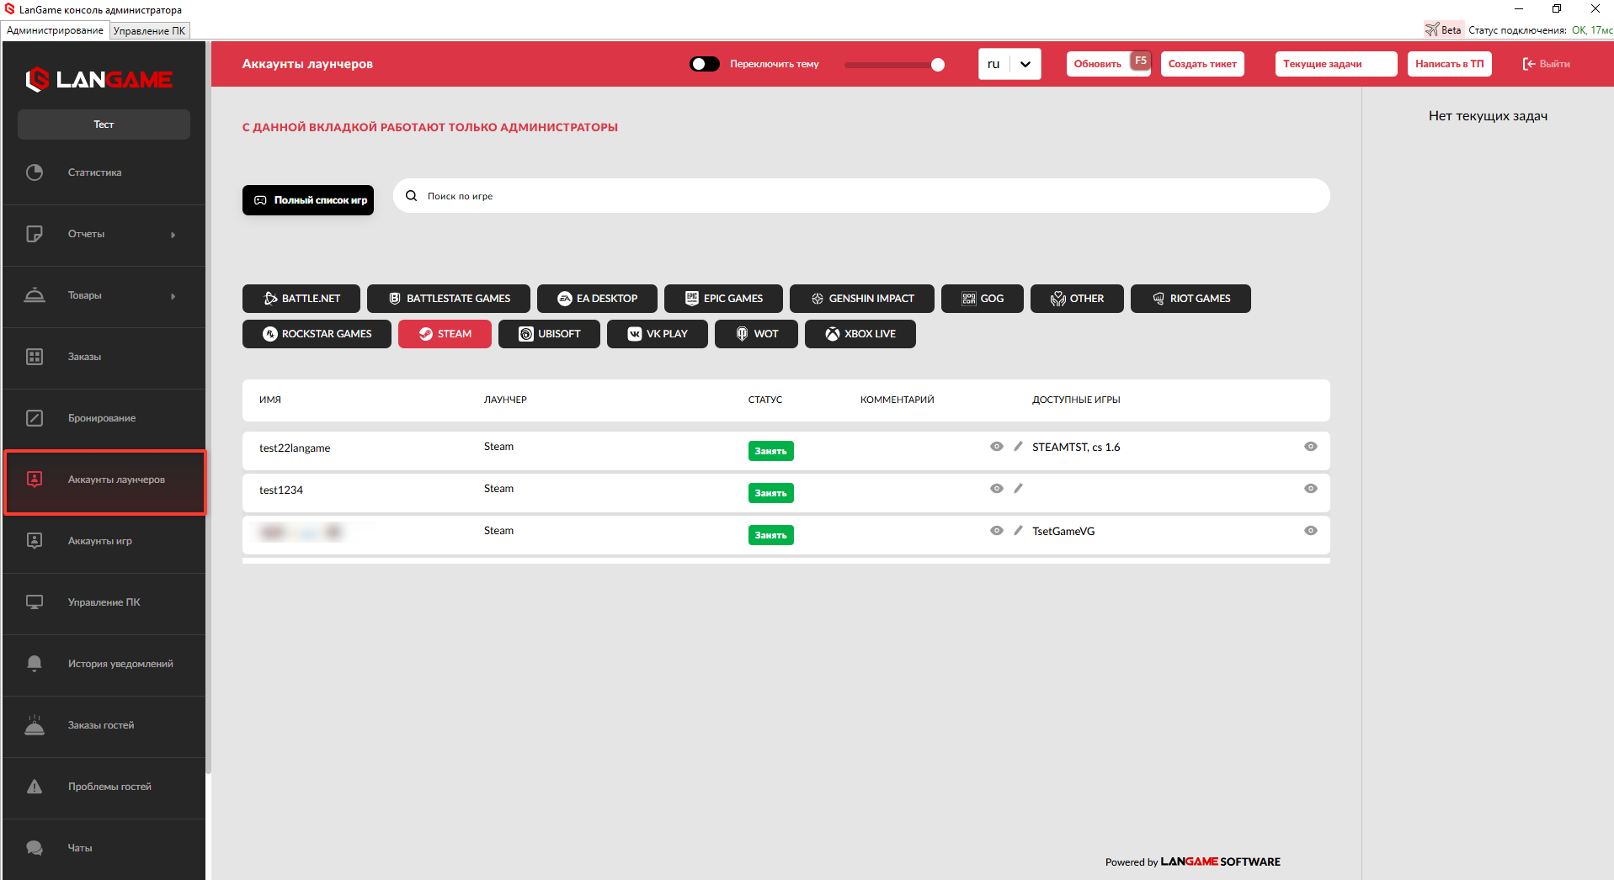View games eye at end of test1234 row
The image size is (1614, 880).
pyautogui.click(x=1311, y=489)
